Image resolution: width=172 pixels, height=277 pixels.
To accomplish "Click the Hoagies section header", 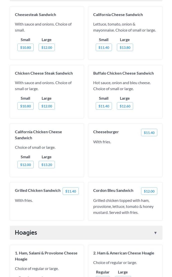I will click(26, 233).
